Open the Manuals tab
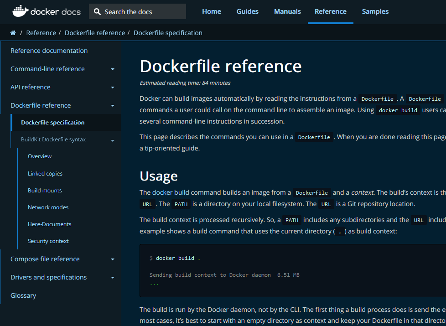This screenshot has height=326, width=446. tap(287, 12)
